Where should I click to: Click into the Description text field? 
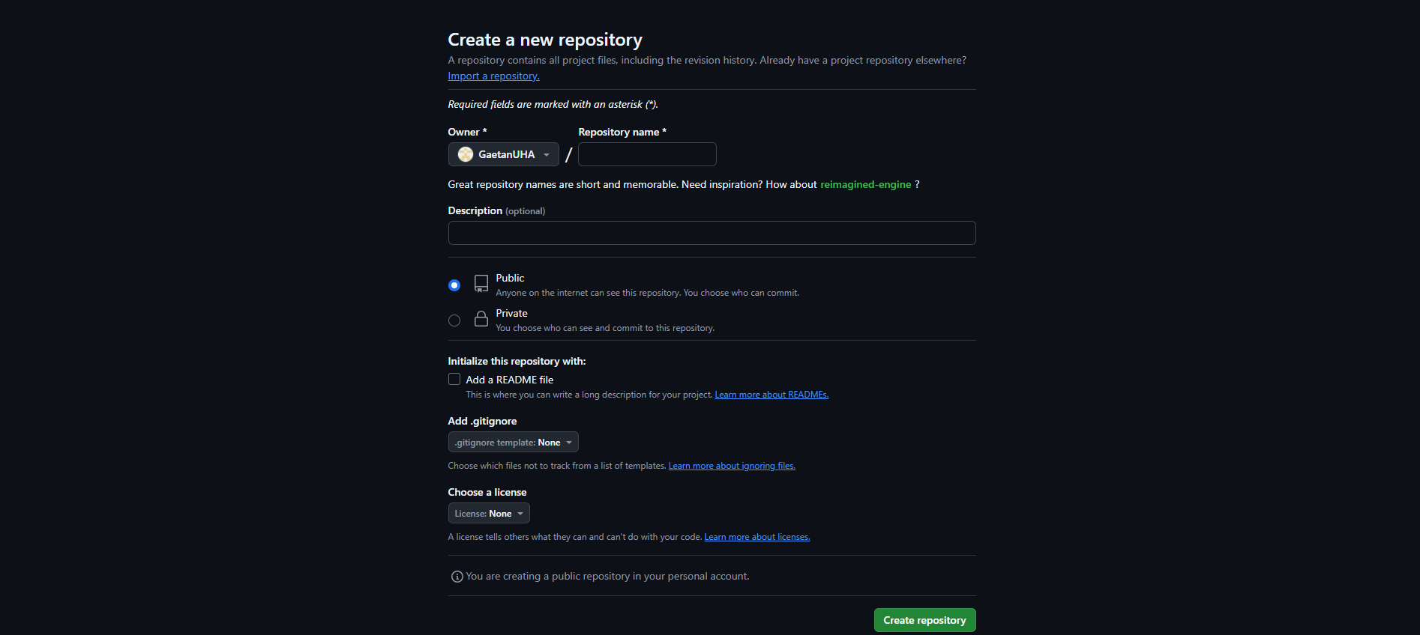[711, 233]
